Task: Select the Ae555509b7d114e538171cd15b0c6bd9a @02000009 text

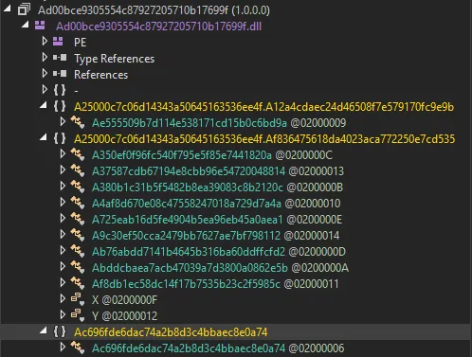Action: tap(219, 123)
